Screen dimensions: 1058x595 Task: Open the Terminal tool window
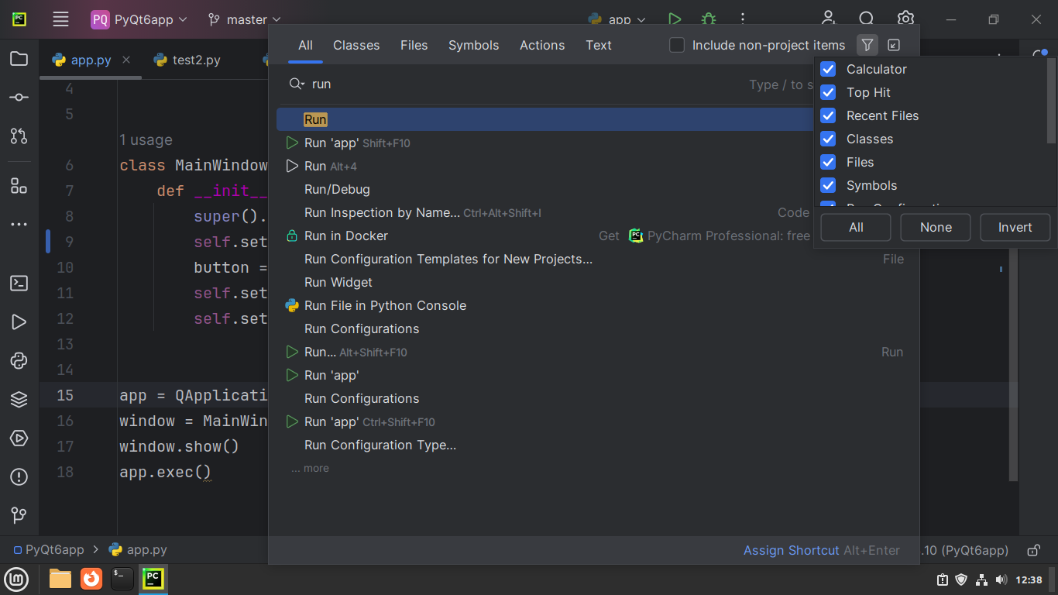pos(19,284)
